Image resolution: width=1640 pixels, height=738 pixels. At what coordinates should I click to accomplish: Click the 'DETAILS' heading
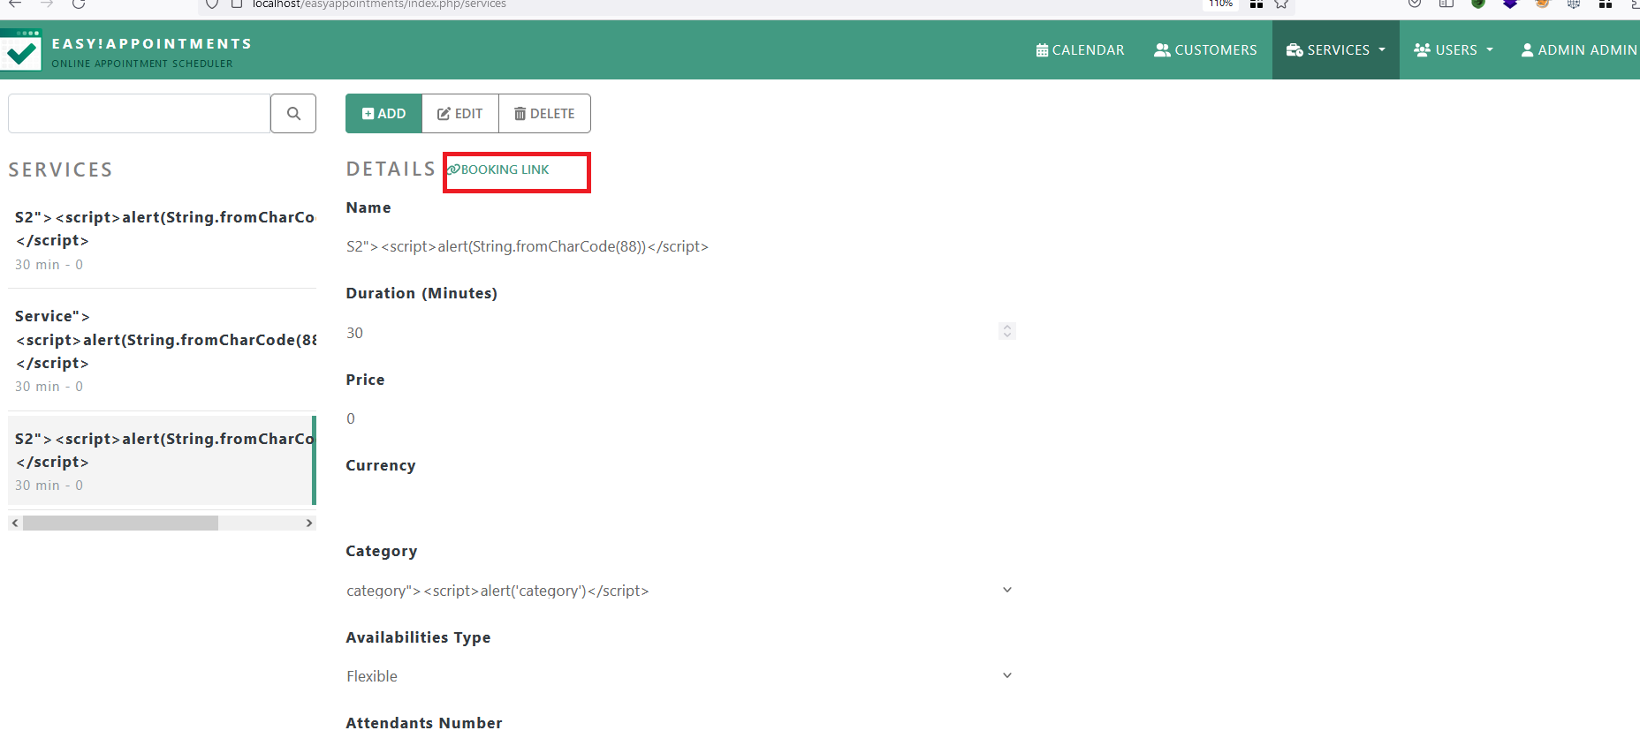click(x=391, y=169)
